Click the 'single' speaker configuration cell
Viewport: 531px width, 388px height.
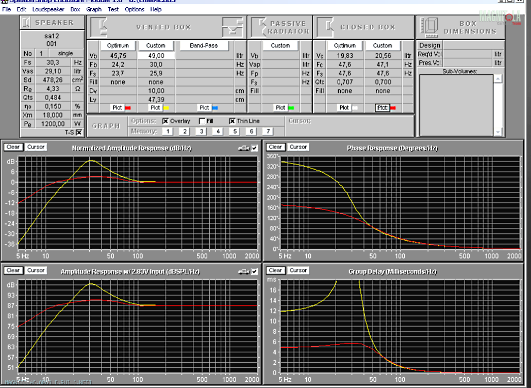(65, 54)
